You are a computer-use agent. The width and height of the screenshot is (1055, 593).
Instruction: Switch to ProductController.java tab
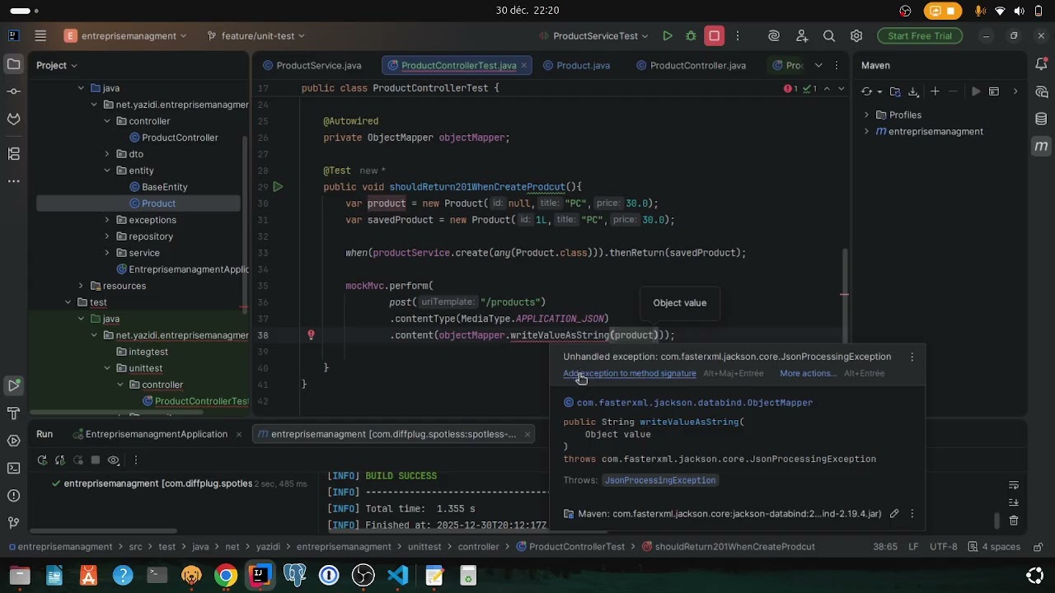[690, 65]
